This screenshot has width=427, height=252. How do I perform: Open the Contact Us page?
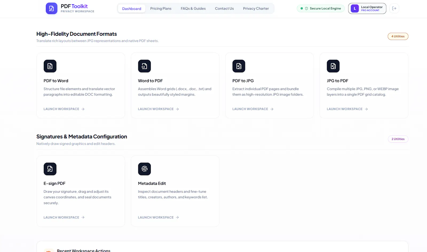click(x=224, y=9)
